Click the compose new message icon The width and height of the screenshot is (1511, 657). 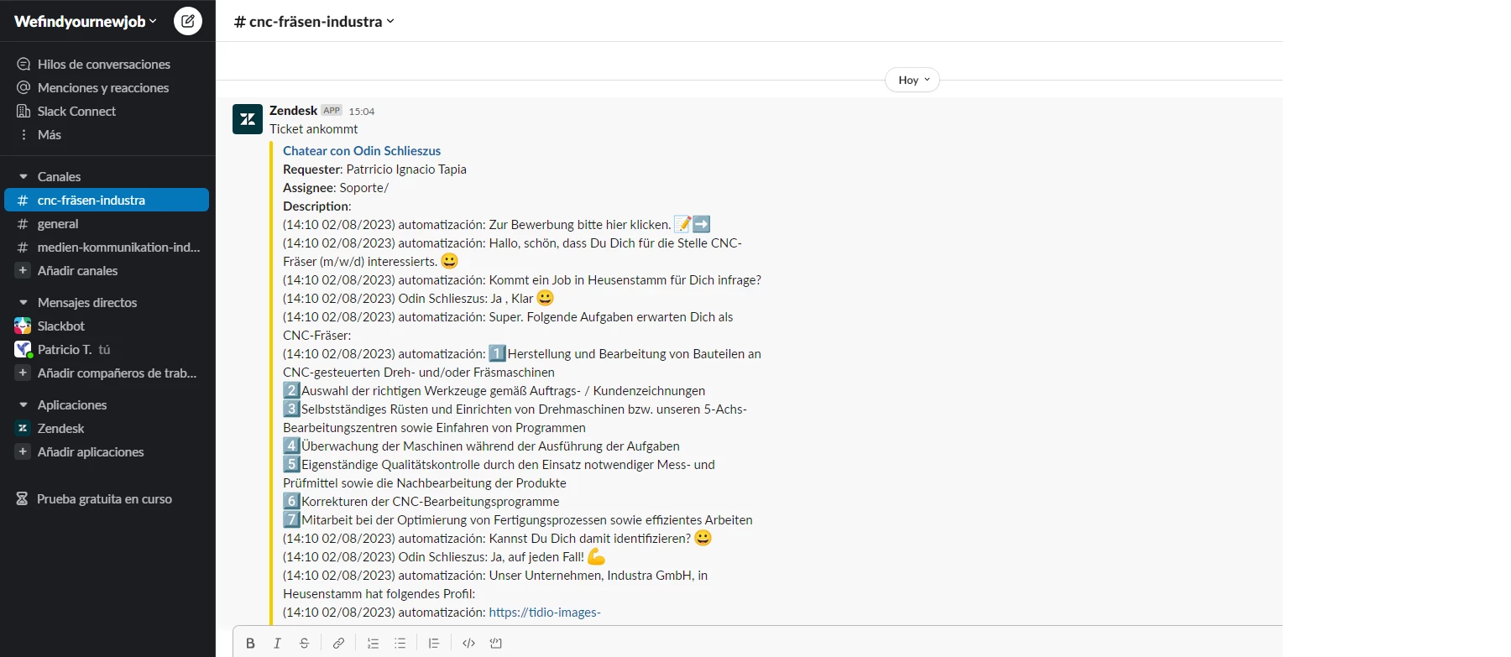point(188,21)
